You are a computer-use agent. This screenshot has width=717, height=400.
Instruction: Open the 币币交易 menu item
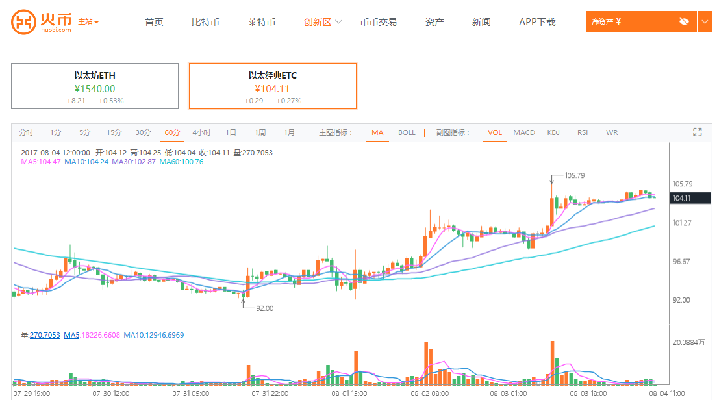378,22
